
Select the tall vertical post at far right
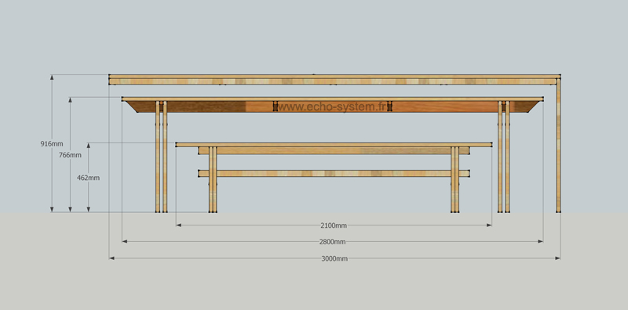(x=558, y=145)
